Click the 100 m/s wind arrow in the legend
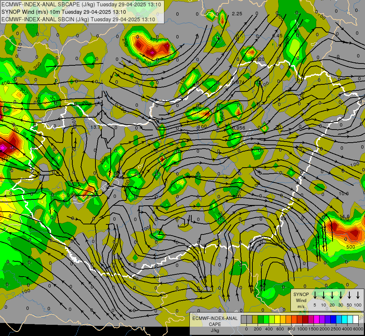 pyautogui.click(x=358, y=295)
